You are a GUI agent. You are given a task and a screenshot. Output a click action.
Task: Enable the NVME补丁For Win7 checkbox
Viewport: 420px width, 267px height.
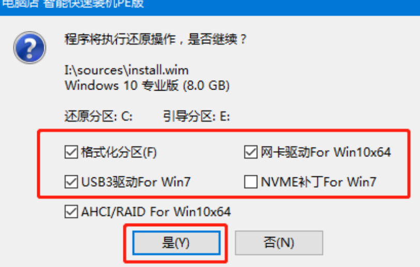point(251,182)
